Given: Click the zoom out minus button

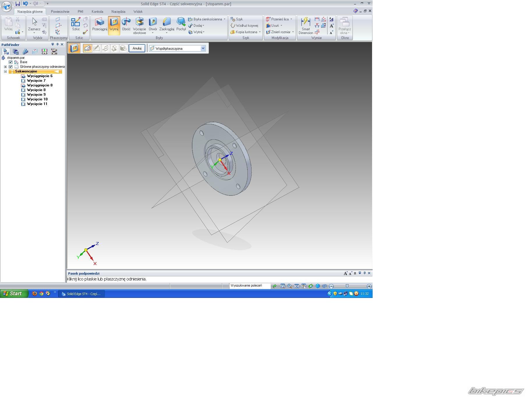Looking at the screenshot, I should pos(331,286).
